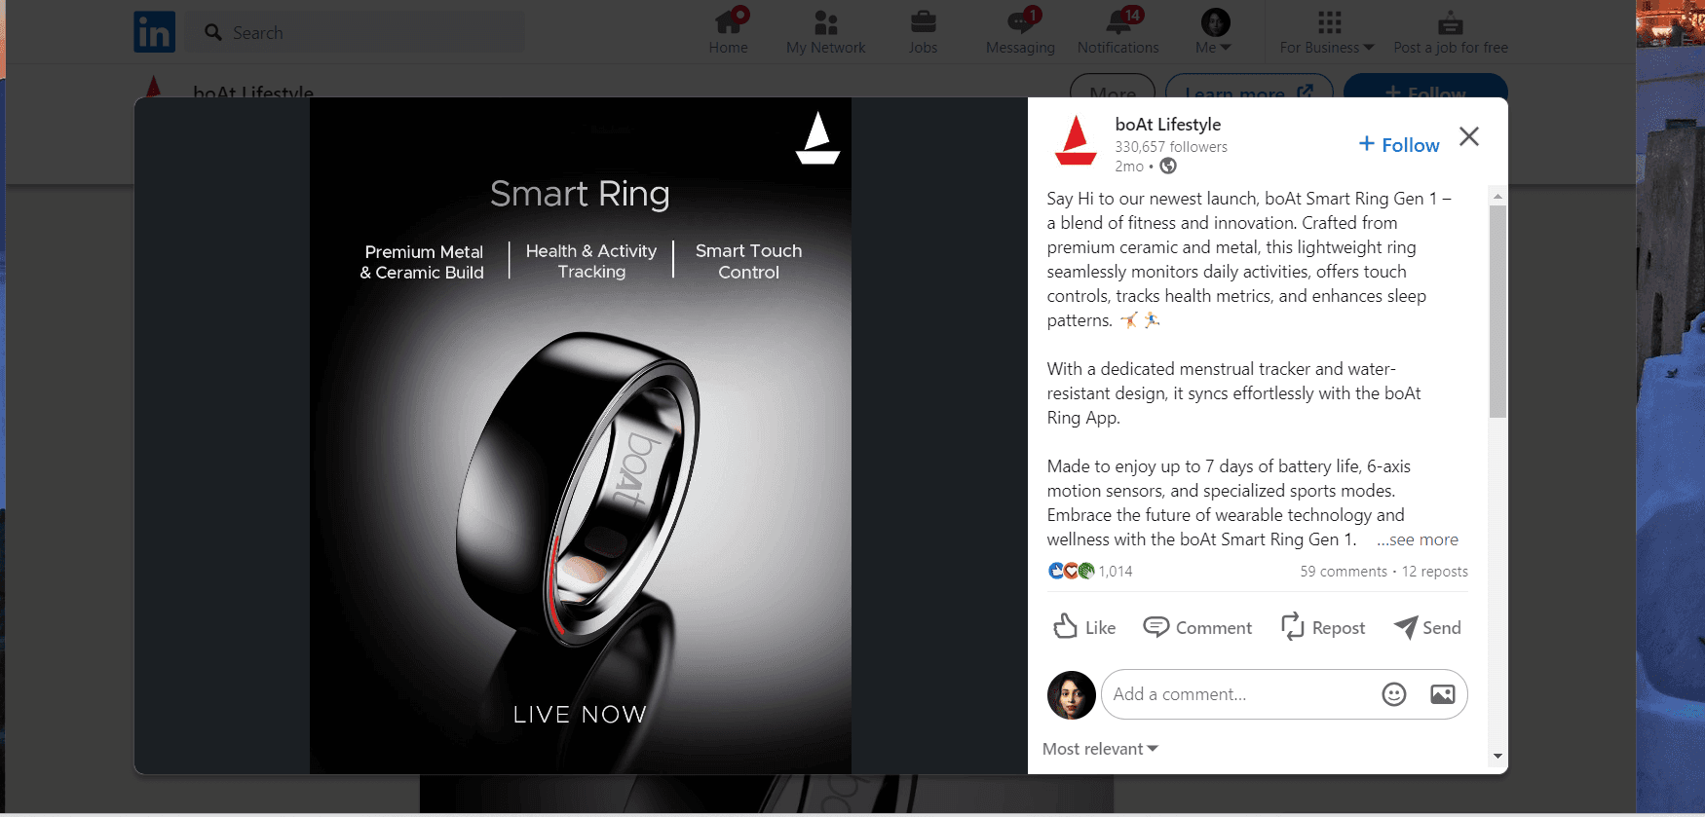1705x817 pixels.
Task: Go to the Messaging tab
Action: (x=1020, y=31)
